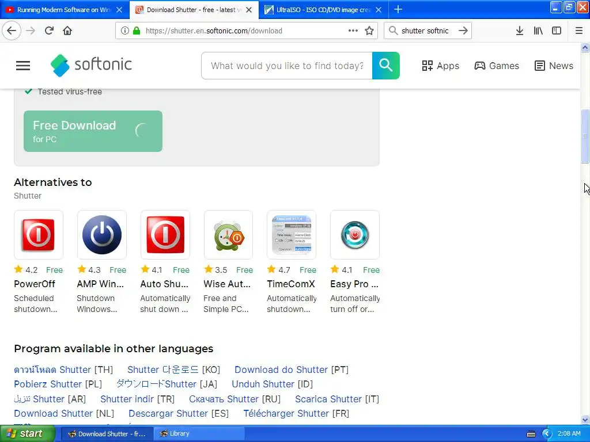Screen dimensions: 590x442
Task: Click the page scrollbar up arrow
Action: (x=585, y=47)
